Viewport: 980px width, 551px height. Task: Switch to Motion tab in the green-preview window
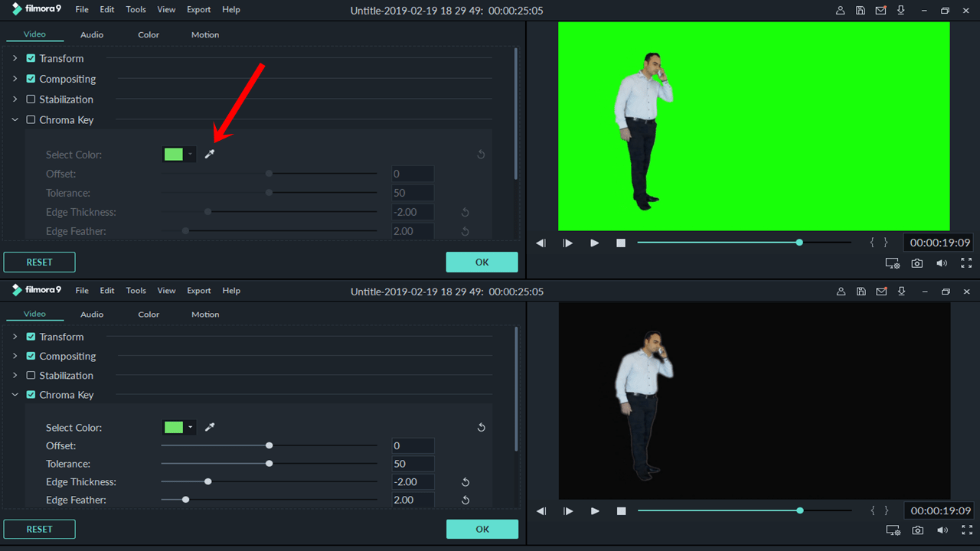[205, 34]
